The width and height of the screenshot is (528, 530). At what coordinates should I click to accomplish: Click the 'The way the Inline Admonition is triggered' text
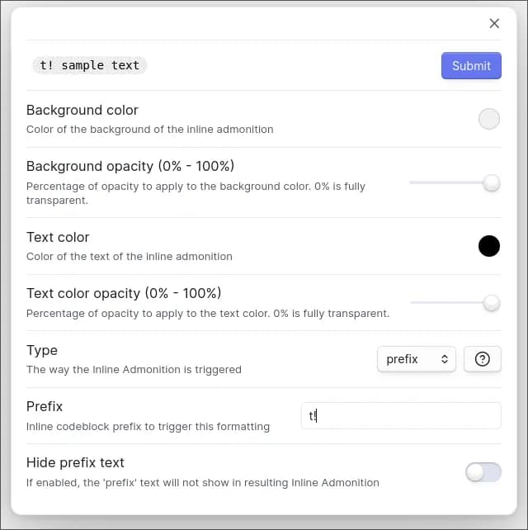point(134,370)
